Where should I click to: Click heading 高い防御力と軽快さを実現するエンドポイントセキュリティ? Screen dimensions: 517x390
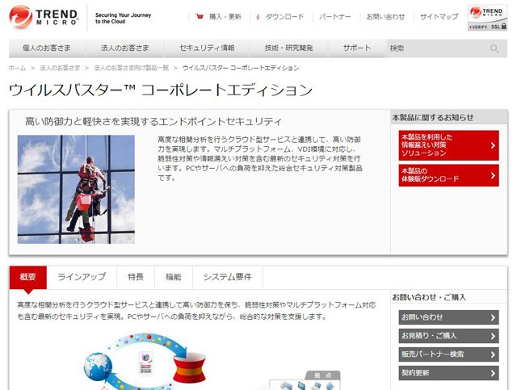tap(153, 122)
